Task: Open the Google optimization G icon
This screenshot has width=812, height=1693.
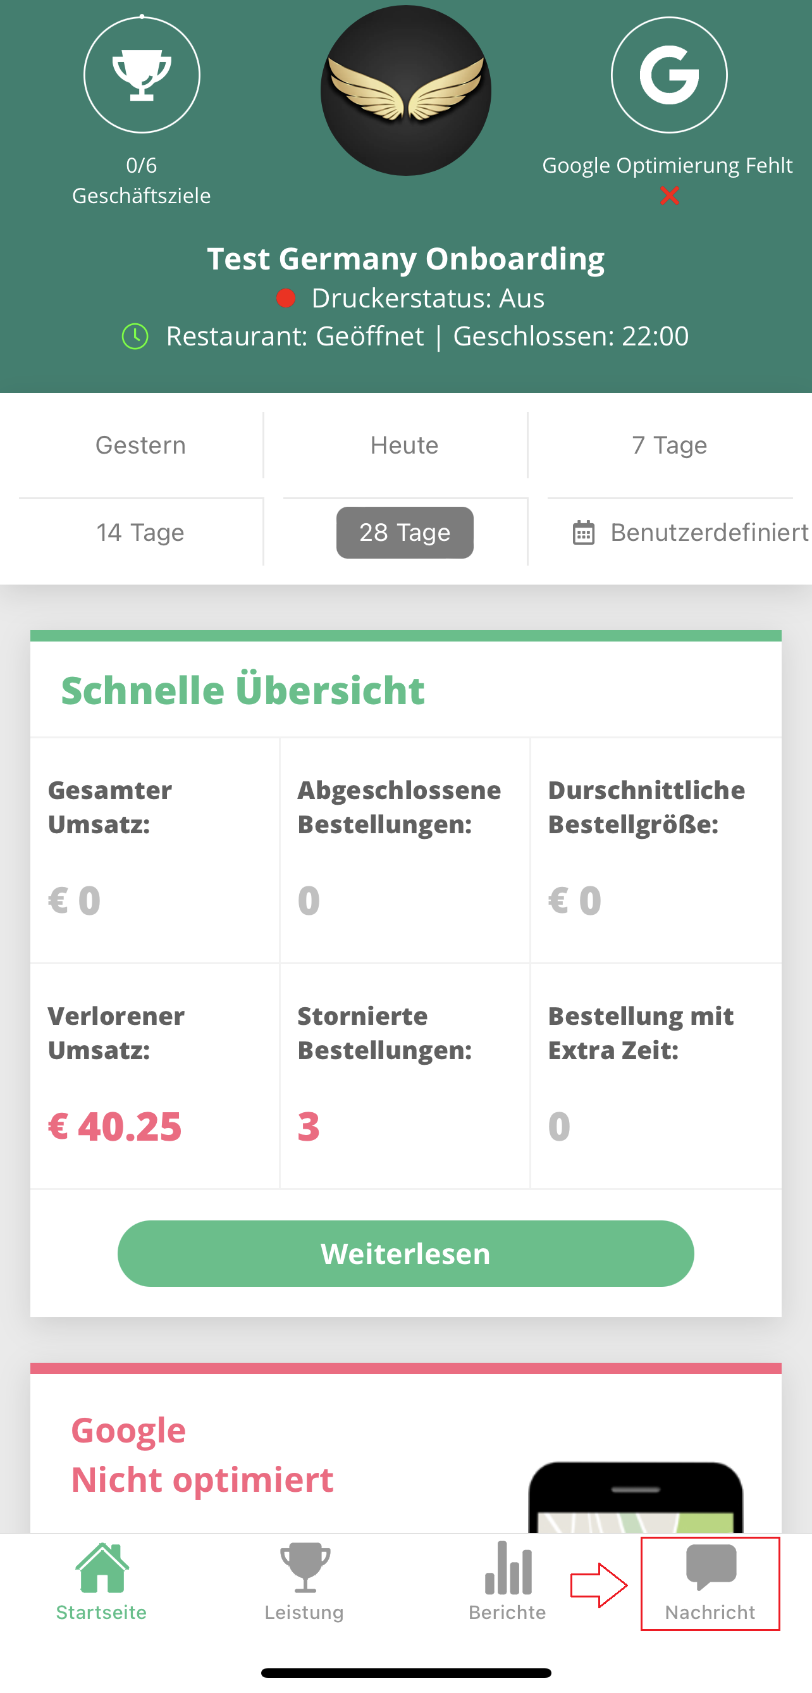Action: [x=669, y=75]
